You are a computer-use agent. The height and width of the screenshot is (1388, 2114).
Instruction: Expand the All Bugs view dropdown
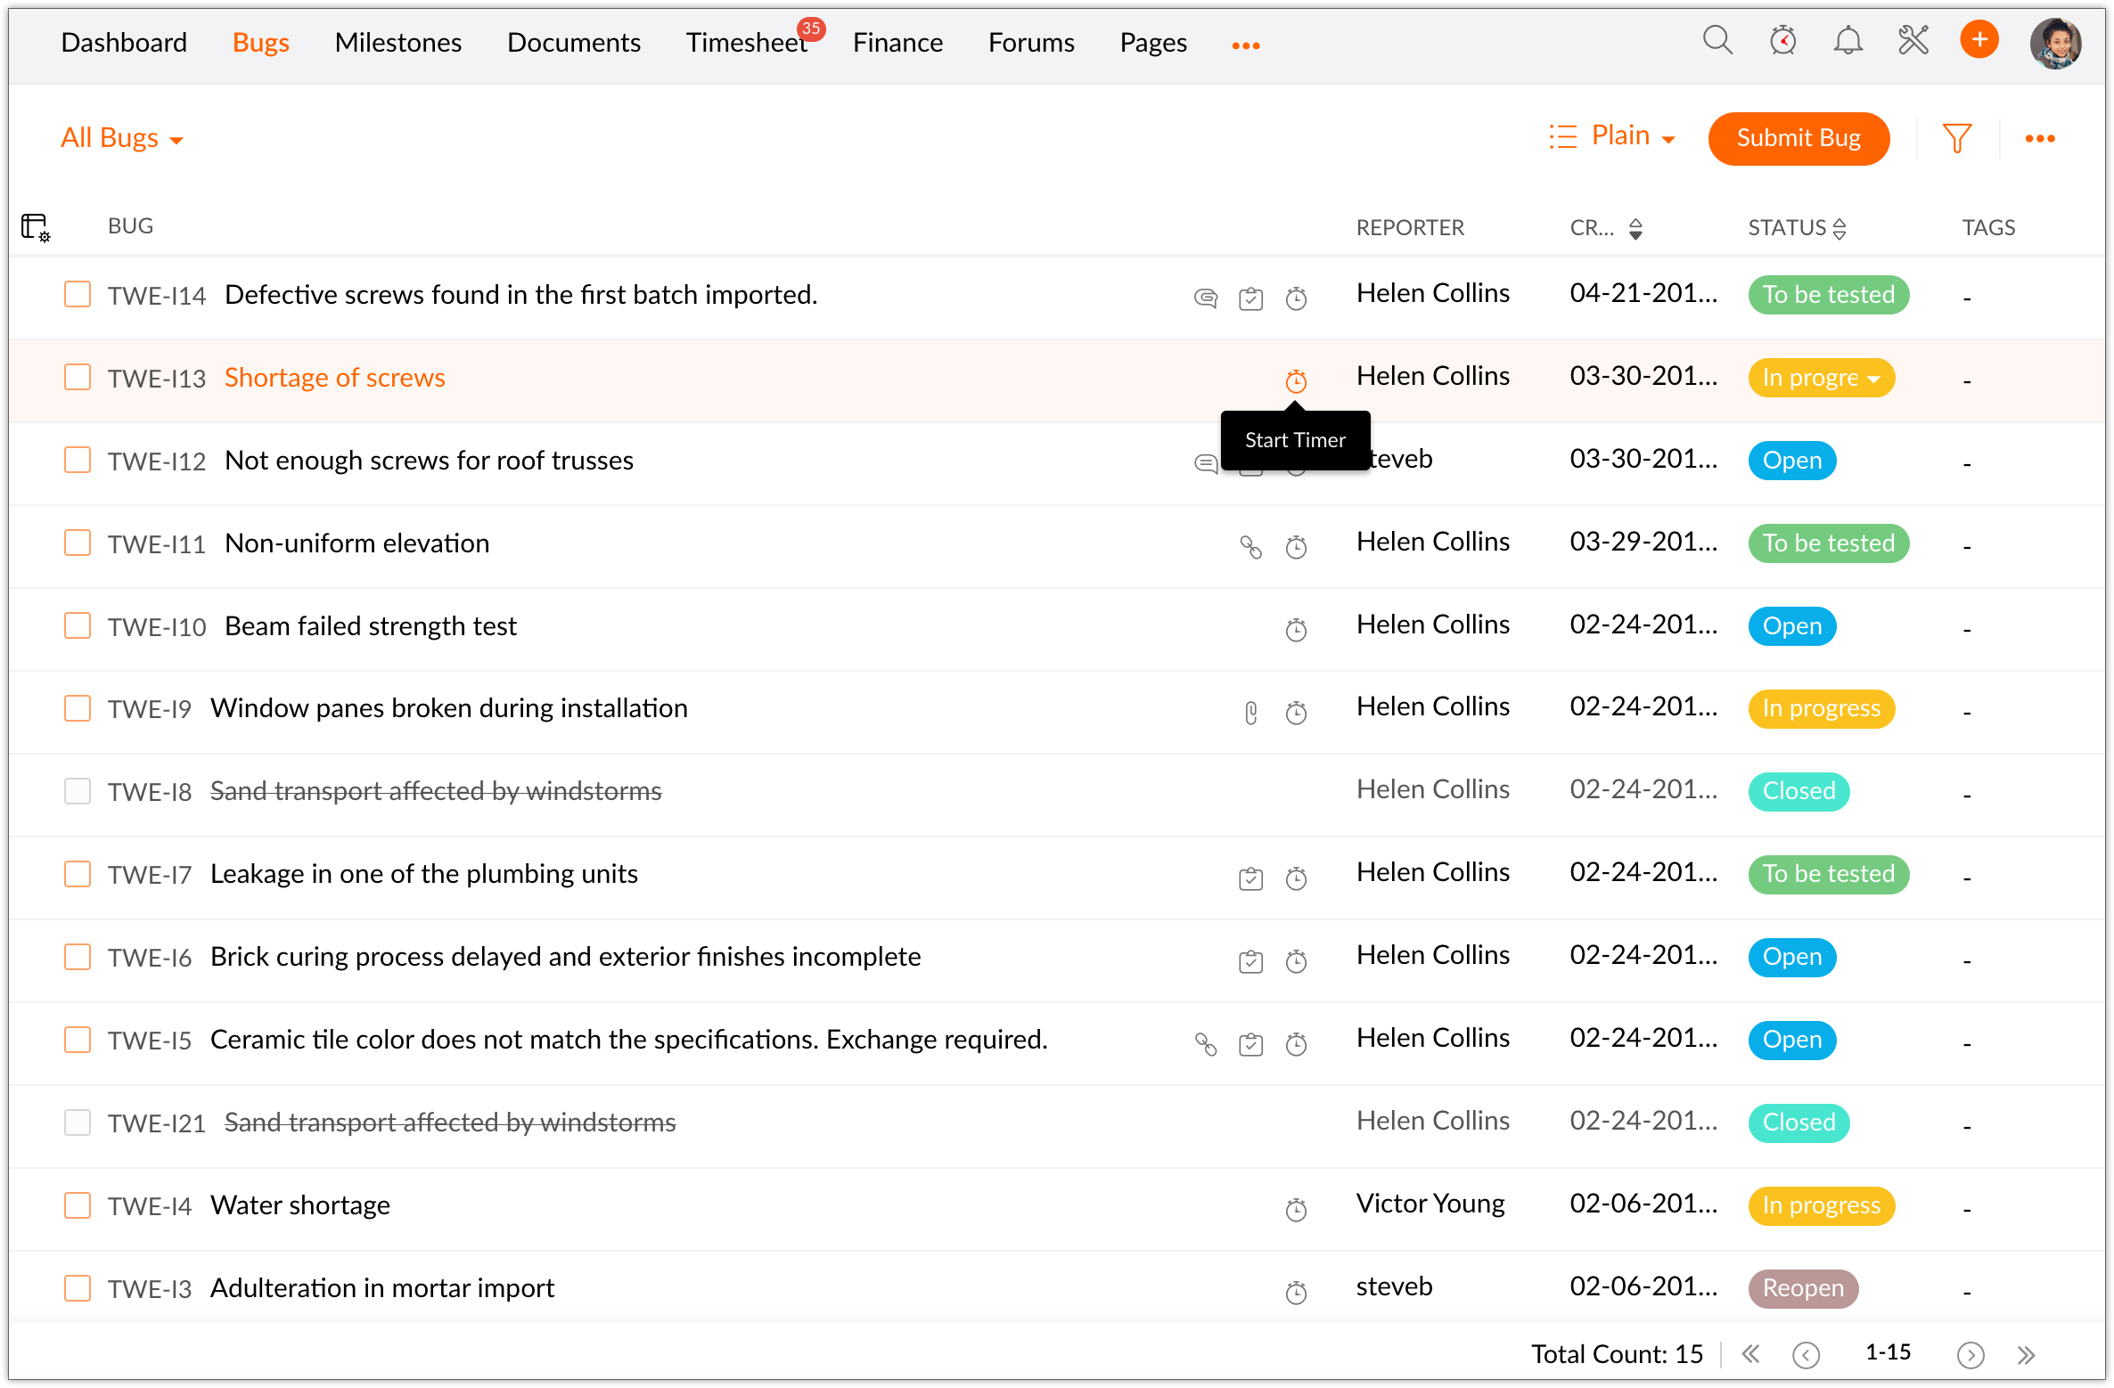point(122,138)
